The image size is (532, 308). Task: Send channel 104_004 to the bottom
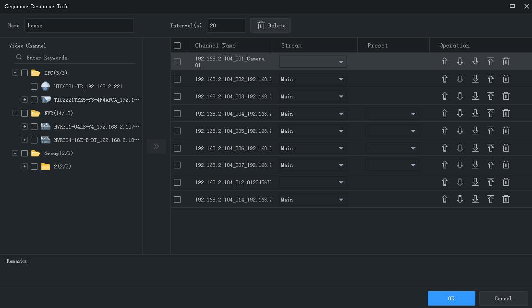pyautogui.click(x=475, y=114)
